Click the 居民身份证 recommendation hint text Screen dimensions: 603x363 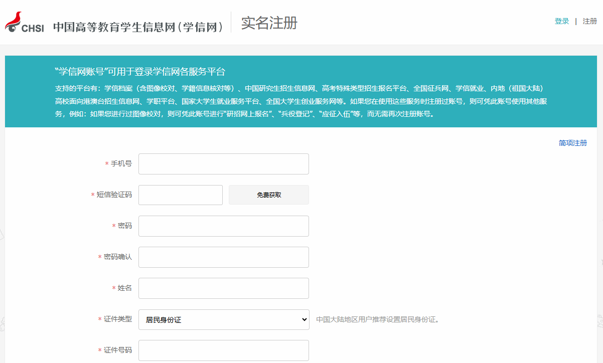coord(378,319)
